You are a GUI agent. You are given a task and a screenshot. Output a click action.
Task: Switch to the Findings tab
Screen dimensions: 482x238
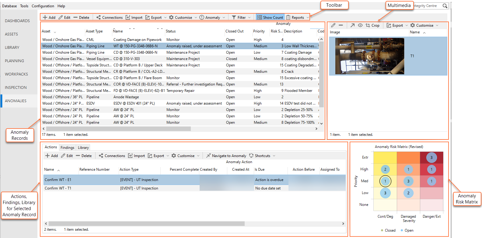pyautogui.click(x=67, y=148)
